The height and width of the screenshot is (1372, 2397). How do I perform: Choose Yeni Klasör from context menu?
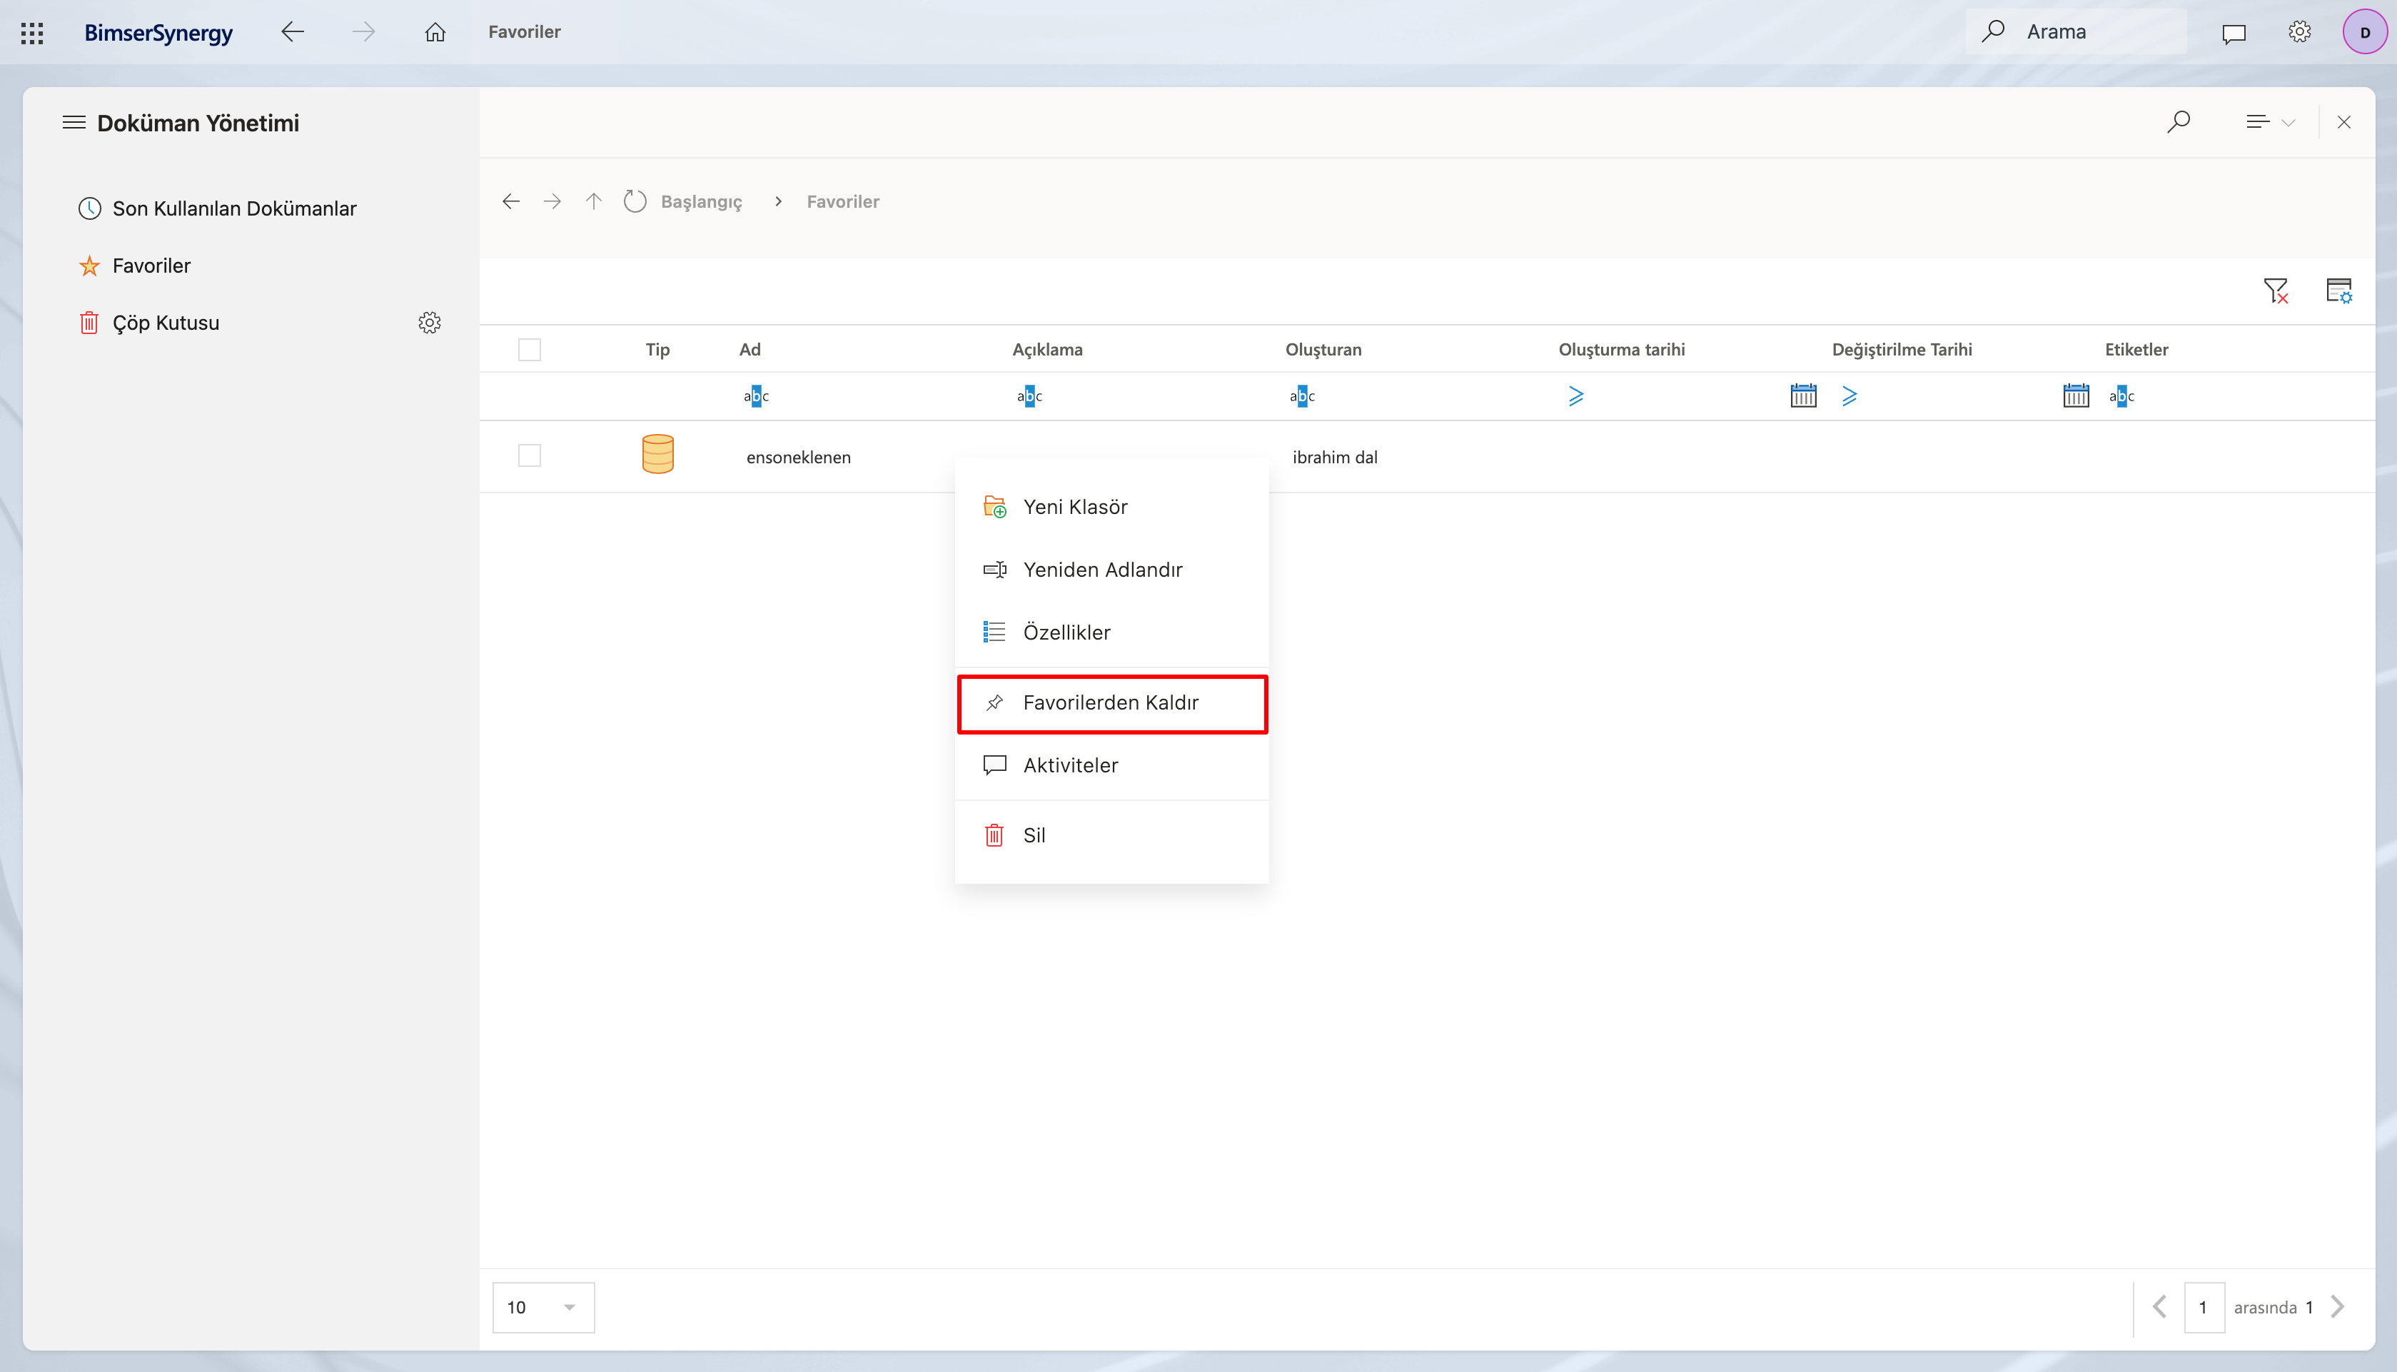[1112, 507]
